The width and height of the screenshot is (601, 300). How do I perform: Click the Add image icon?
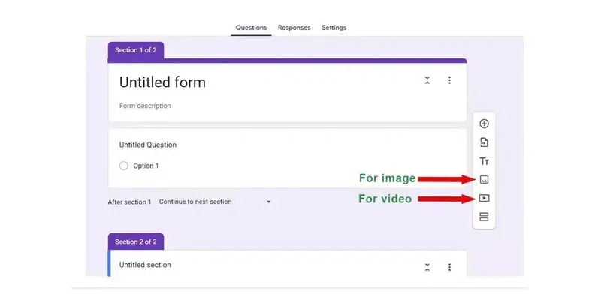click(484, 180)
